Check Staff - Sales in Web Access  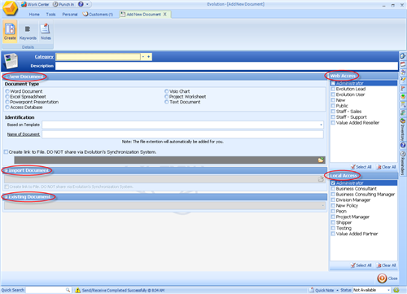pos(333,112)
